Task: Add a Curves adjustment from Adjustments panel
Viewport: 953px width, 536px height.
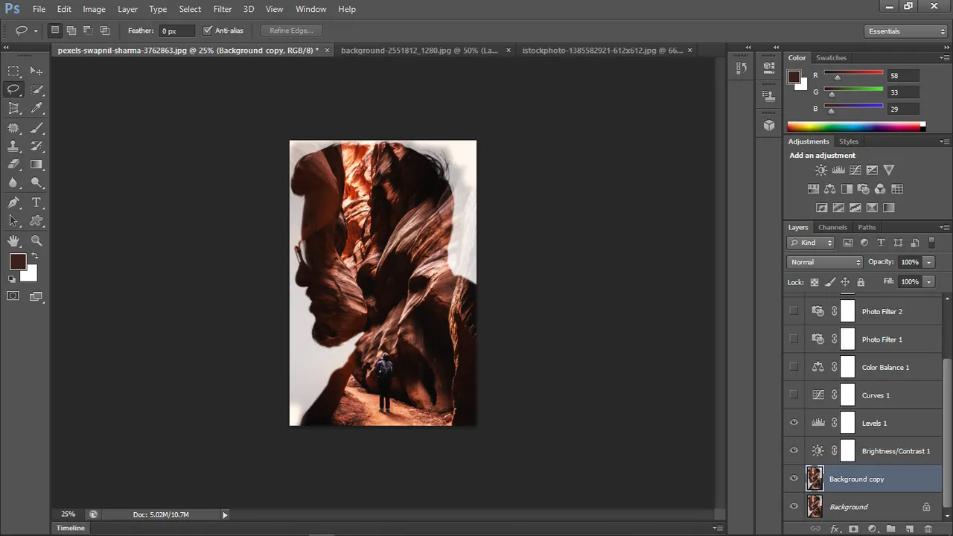Action: (x=855, y=170)
